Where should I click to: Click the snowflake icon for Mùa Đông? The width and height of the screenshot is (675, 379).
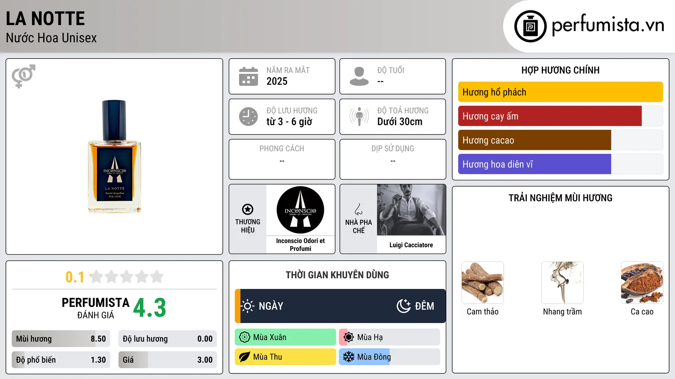coord(349,357)
